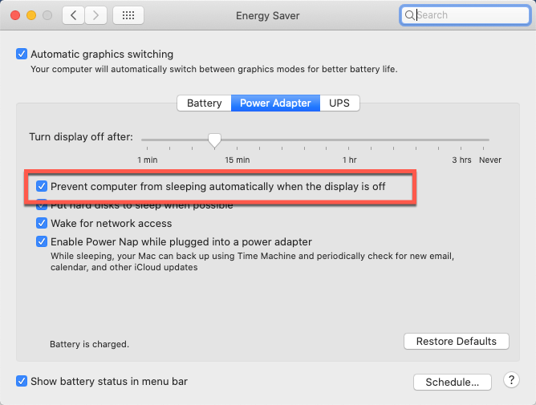Uncheck Show battery status in menu bar
This screenshot has width=536, height=405.
22,382
